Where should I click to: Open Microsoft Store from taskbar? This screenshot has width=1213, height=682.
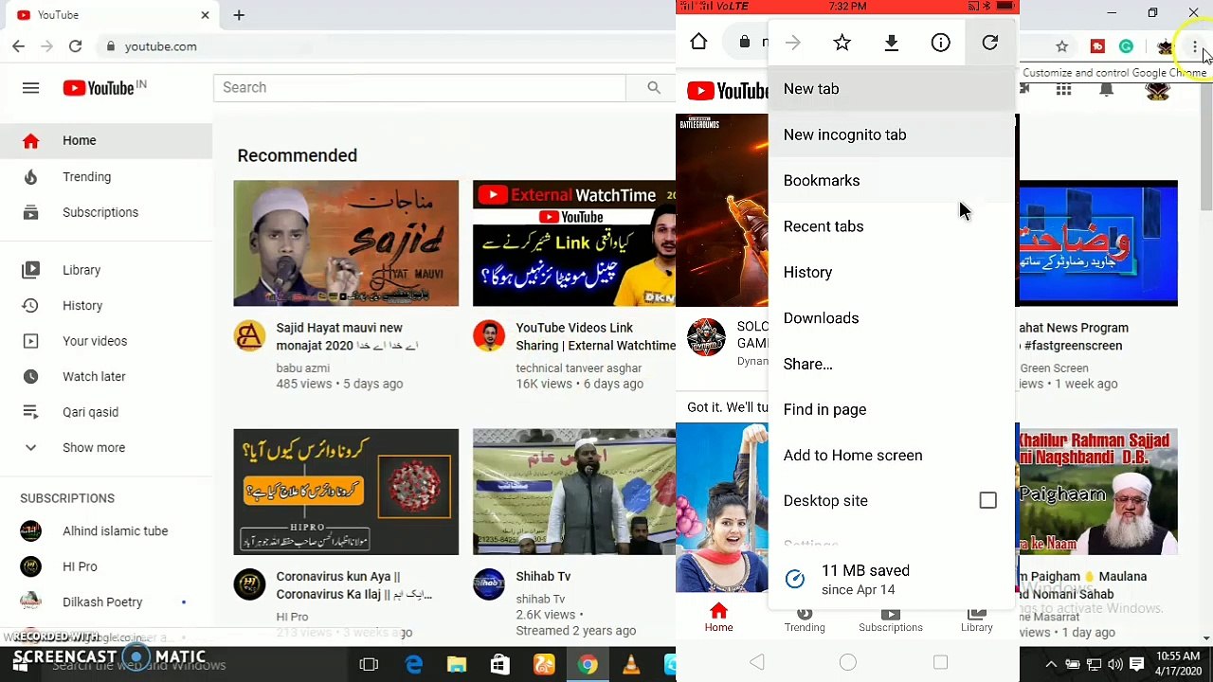(499, 665)
